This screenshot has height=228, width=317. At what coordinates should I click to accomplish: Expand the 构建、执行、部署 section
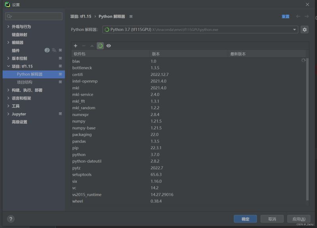coord(8,90)
